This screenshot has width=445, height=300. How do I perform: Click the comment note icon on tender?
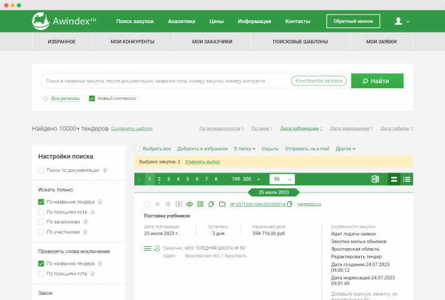point(179,204)
